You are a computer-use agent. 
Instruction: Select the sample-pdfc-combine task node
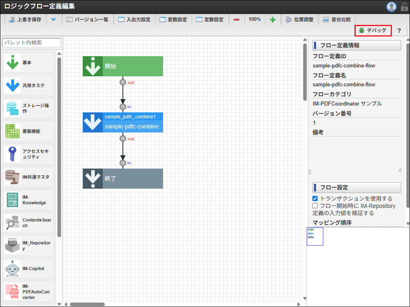(x=123, y=122)
